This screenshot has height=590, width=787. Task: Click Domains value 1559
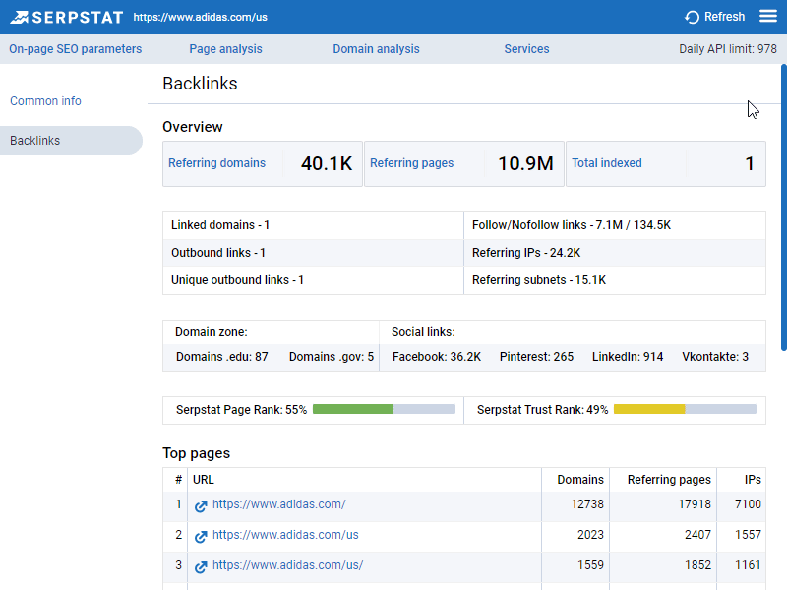[x=591, y=565]
